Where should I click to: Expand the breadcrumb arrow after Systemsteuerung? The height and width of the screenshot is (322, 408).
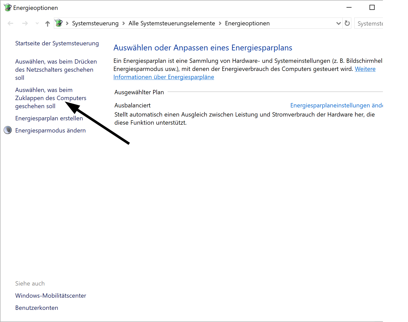tap(123, 23)
